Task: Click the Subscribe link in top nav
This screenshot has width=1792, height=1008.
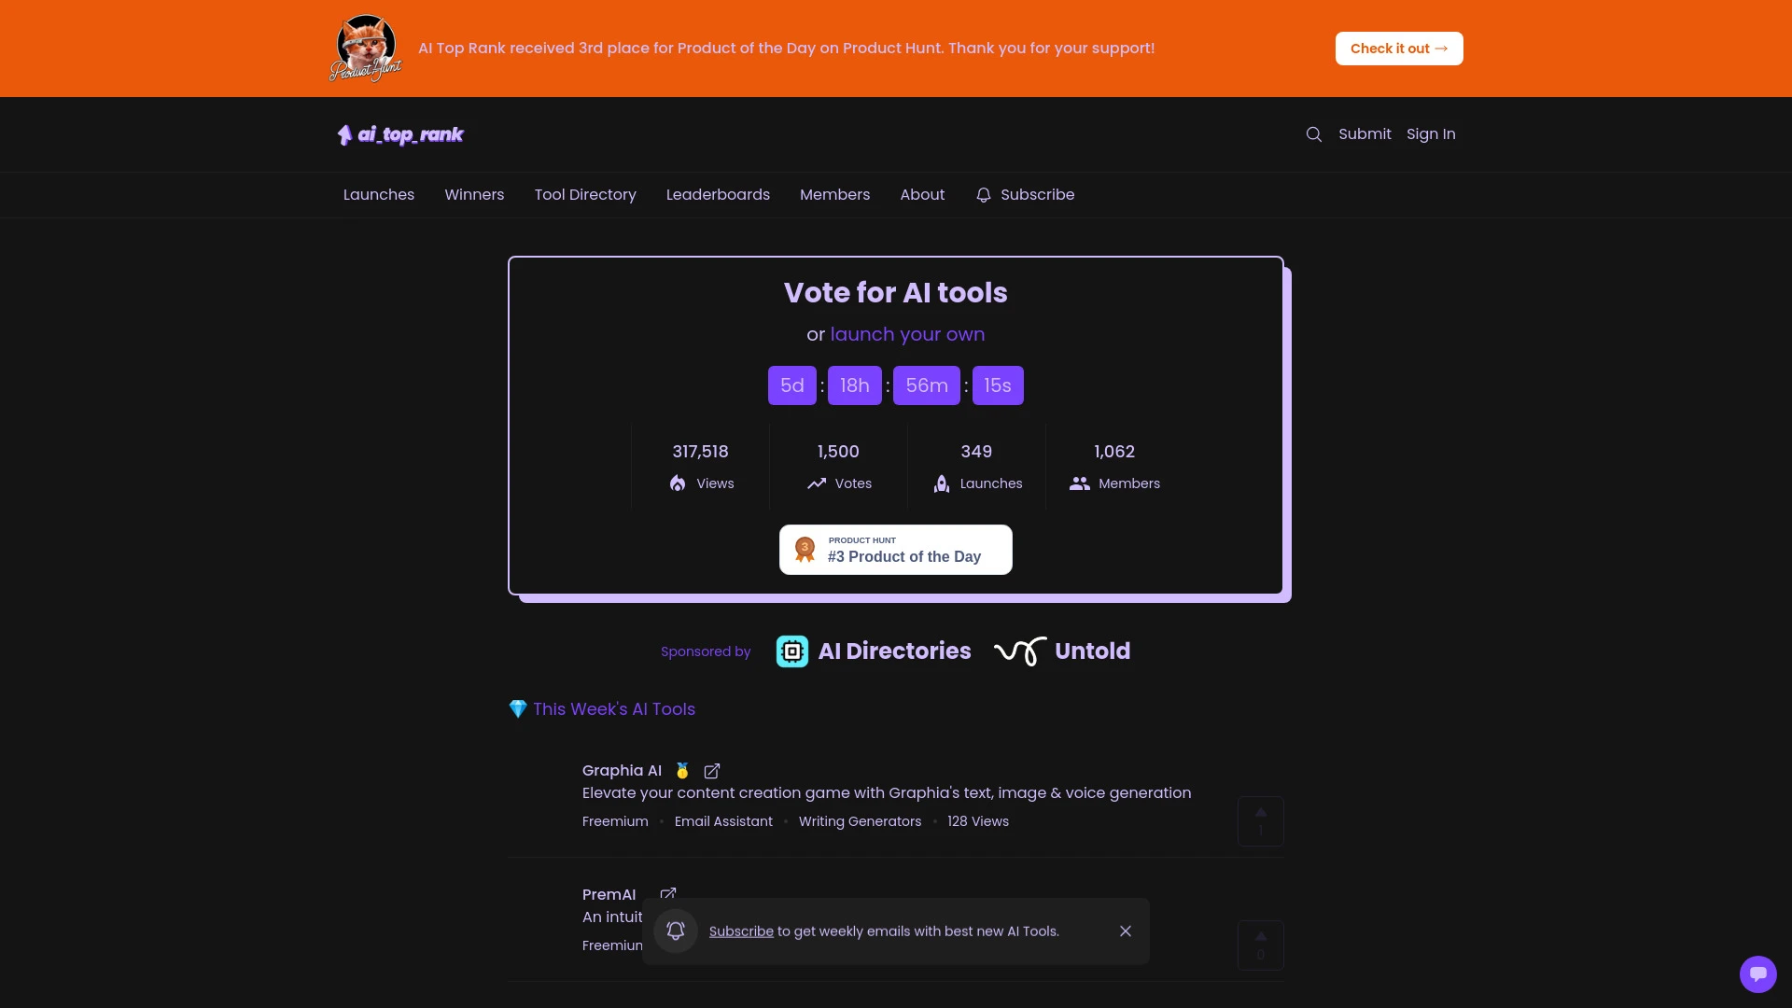Action: (1038, 193)
